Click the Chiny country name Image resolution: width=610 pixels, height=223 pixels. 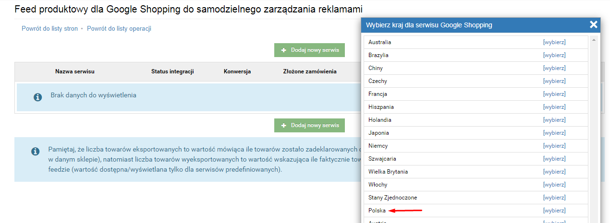[x=376, y=68]
